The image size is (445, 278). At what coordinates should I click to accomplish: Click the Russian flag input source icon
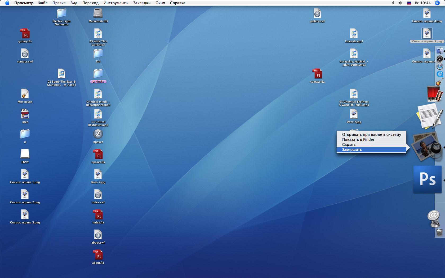pyautogui.click(x=409, y=3)
